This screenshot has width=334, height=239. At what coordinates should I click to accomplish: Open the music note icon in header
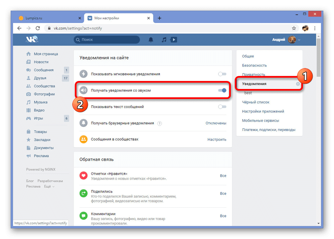164,40
